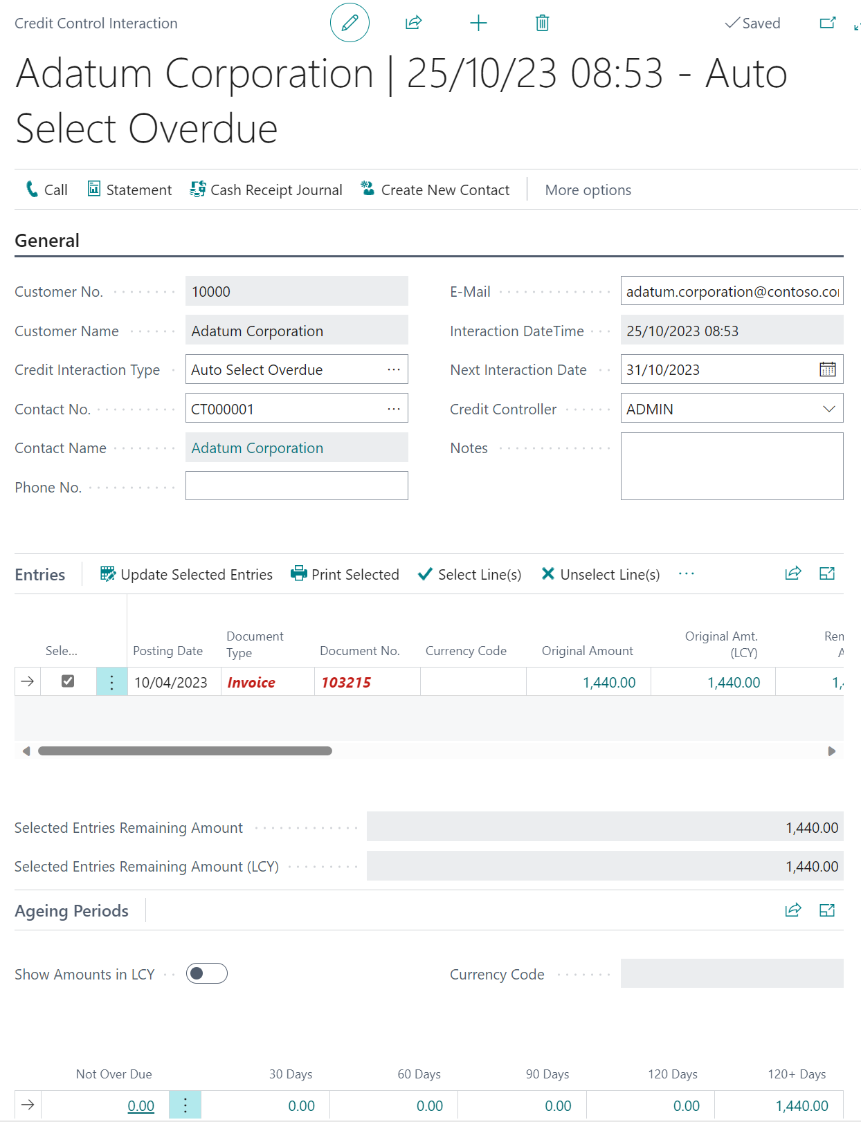Open Cash Receipt Journal
The height and width of the screenshot is (1122, 861).
point(266,190)
